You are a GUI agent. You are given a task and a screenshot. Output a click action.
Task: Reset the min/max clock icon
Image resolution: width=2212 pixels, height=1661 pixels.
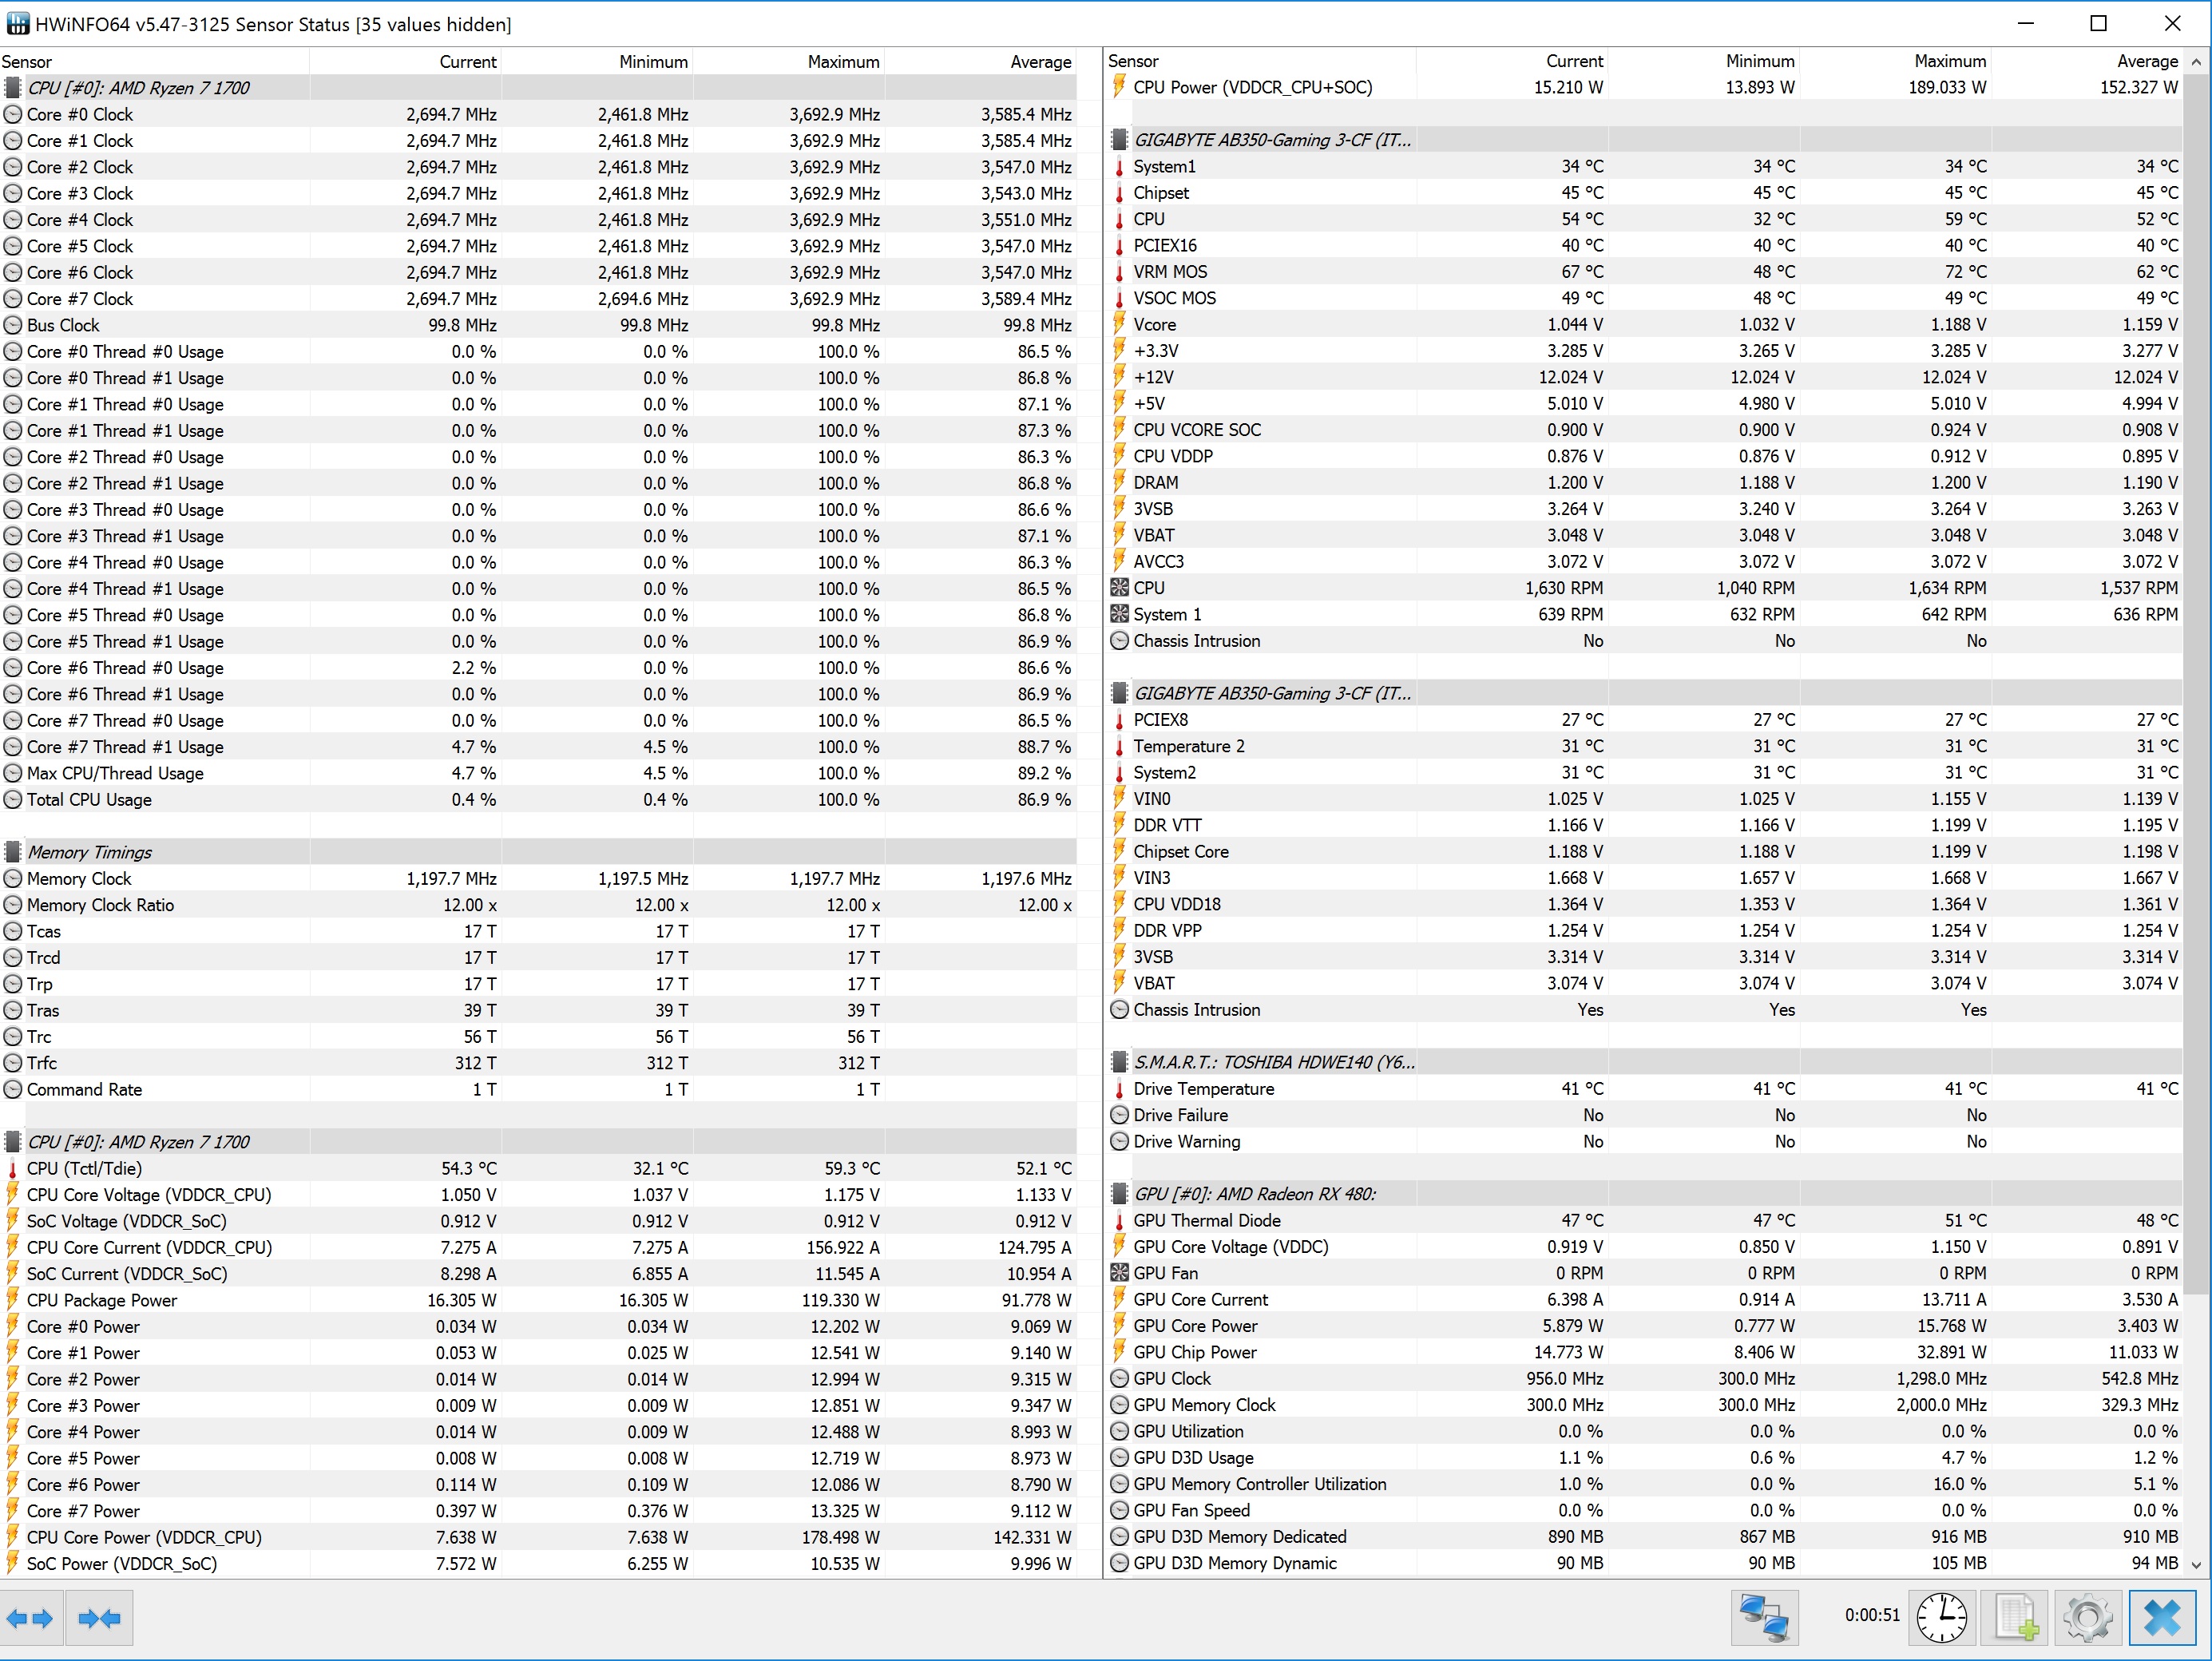click(x=1941, y=1617)
